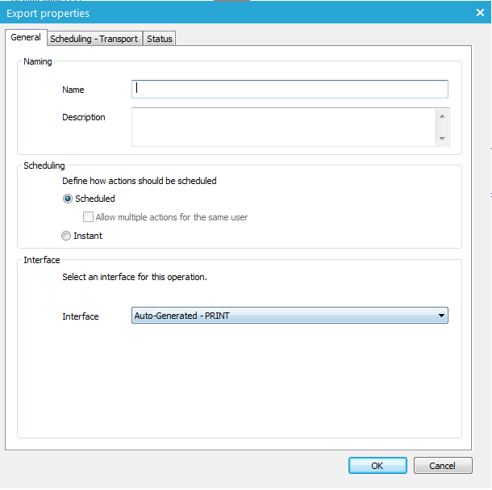Confirm with the OK button
The image size is (492, 490).
point(377,466)
